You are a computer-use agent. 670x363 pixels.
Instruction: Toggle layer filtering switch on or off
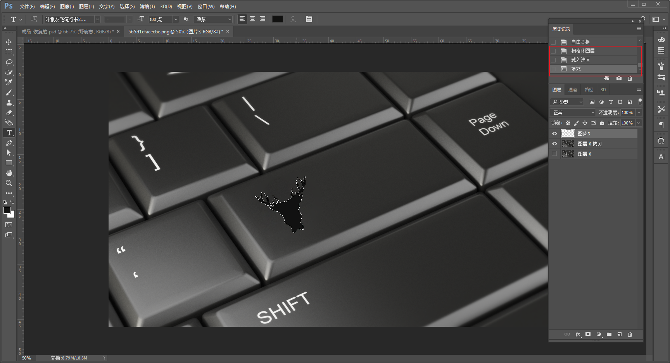pyautogui.click(x=640, y=102)
